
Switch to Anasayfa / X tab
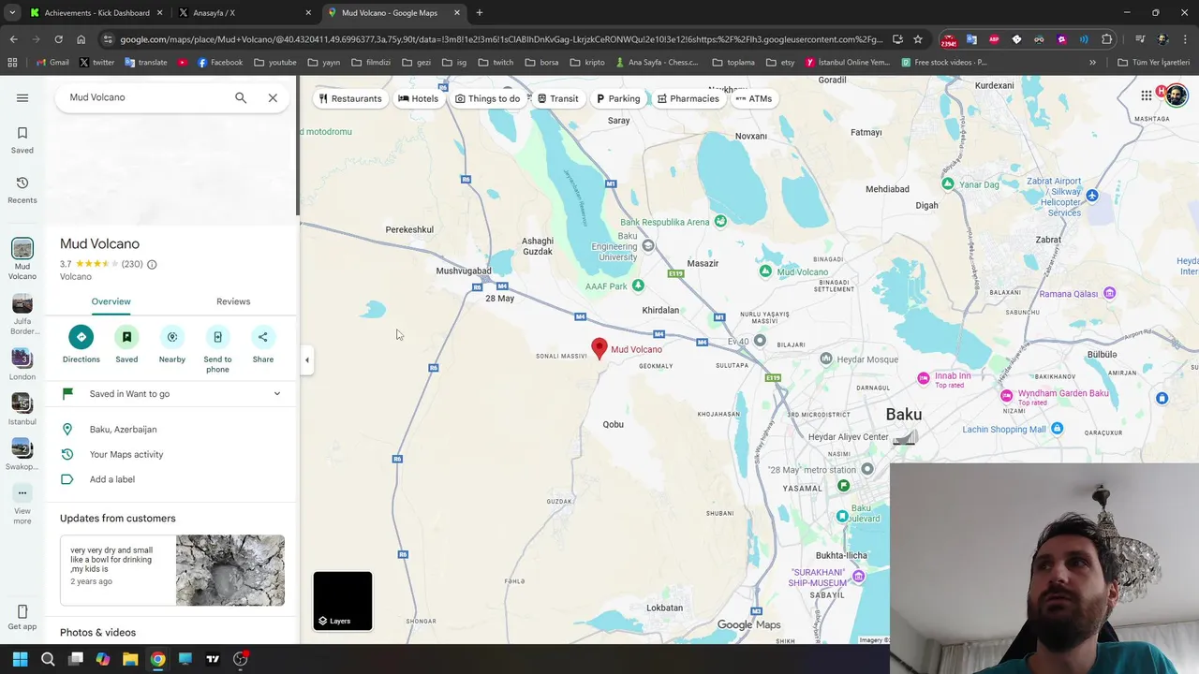point(245,13)
